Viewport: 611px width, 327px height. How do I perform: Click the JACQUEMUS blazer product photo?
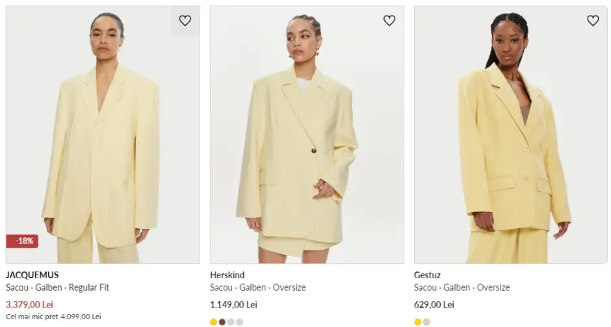coord(103,143)
